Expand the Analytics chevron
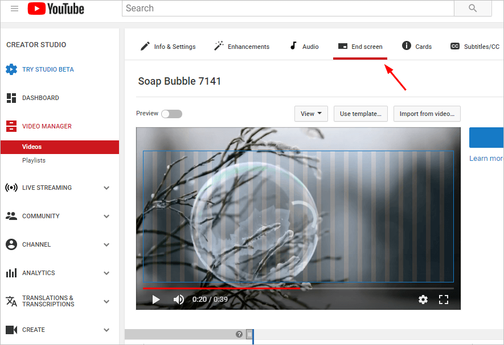Screen dimensions: 504x345 (x=106, y=273)
